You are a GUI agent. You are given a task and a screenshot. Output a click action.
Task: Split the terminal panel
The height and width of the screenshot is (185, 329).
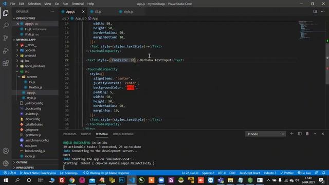[x=300, y=134]
